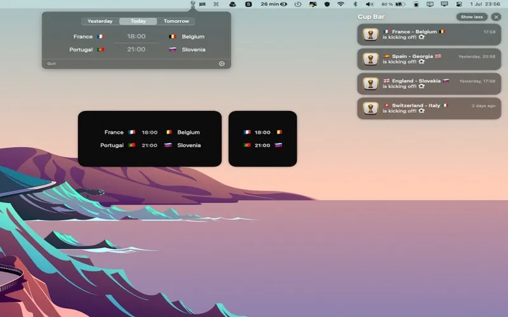Select the 21:00 kick-off time in popover

pyautogui.click(x=136, y=49)
